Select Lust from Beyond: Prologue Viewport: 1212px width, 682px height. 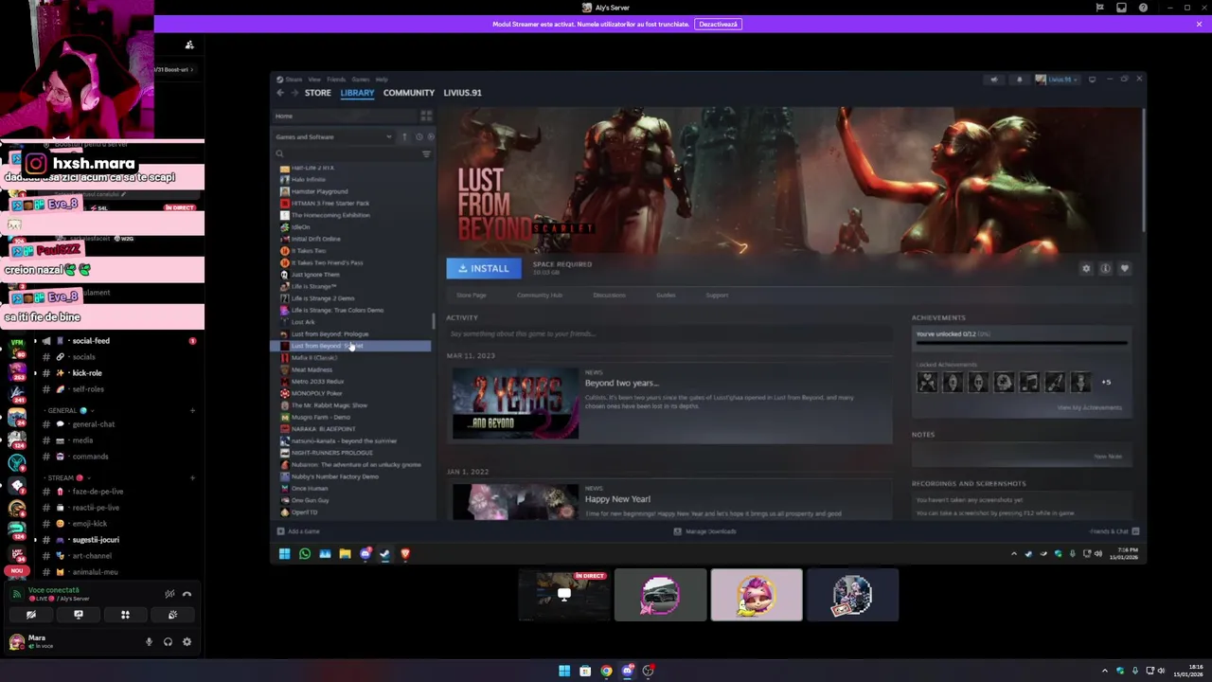[x=330, y=333]
